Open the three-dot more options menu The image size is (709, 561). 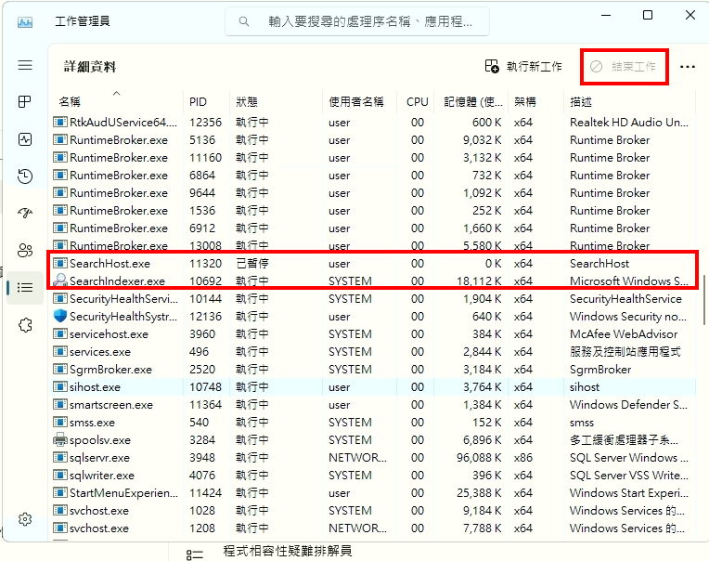688,67
